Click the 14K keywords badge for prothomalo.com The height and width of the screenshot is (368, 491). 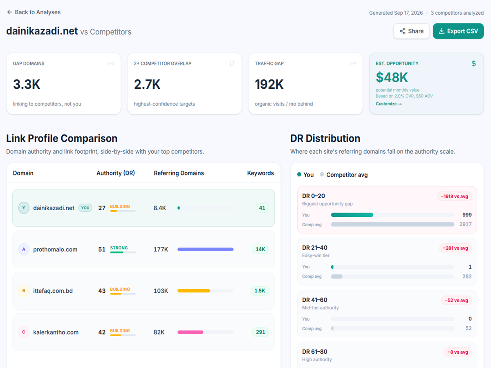260,249
